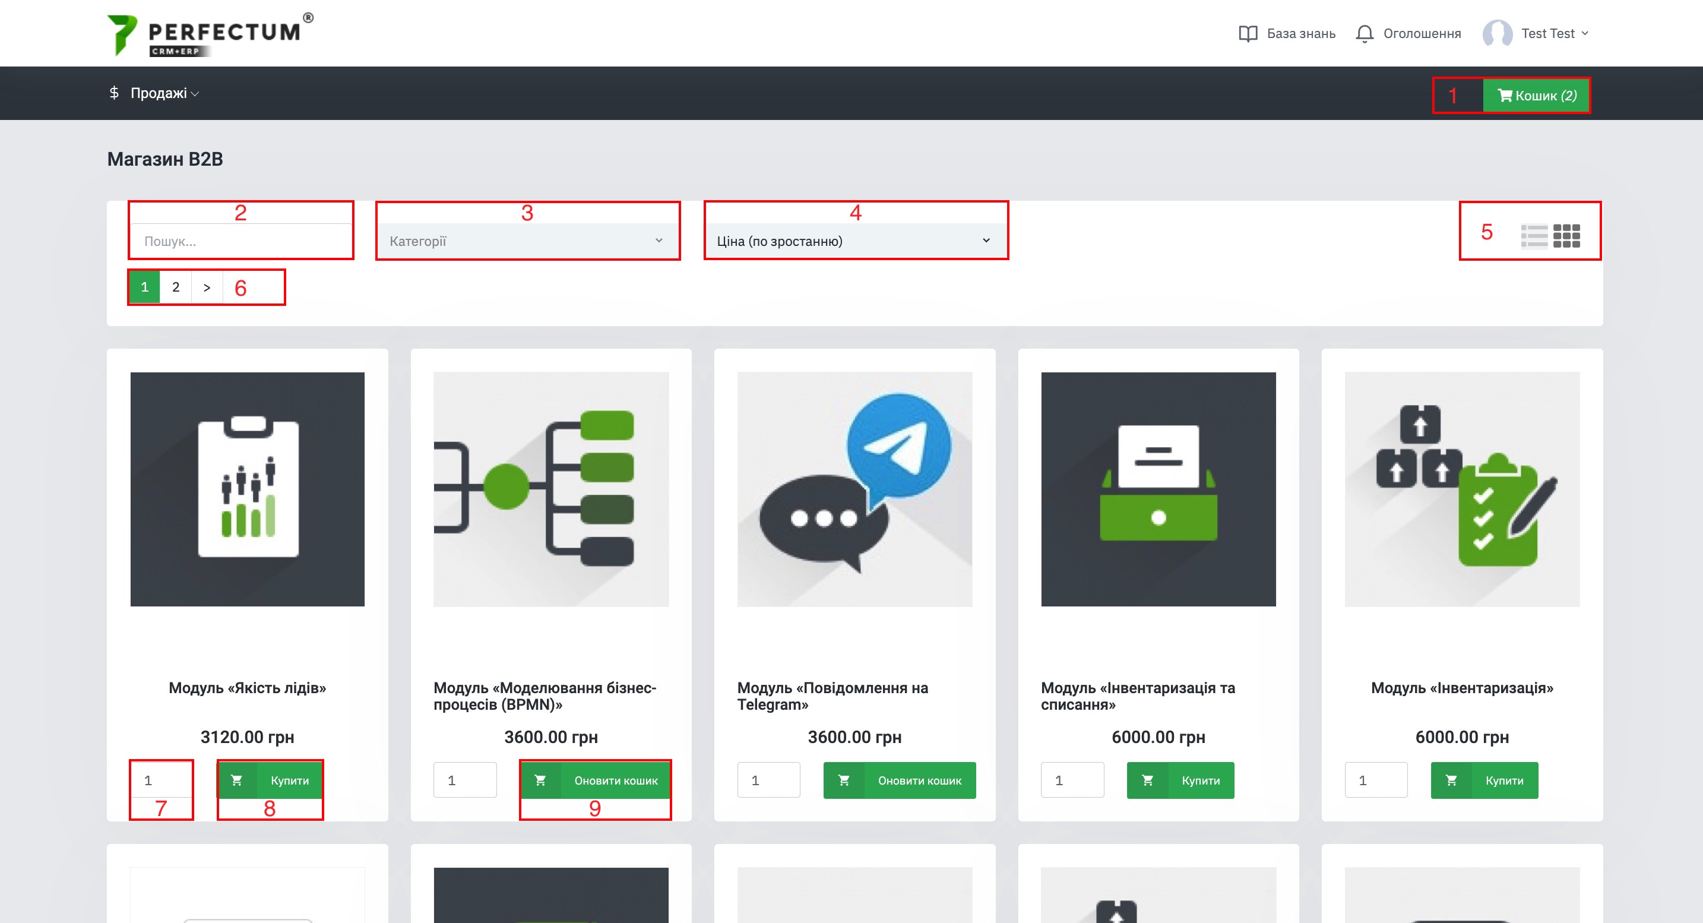Switch to list view layout
Image resolution: width=1703 pixels, height=923 pixels.
(x=1534, y=235)
